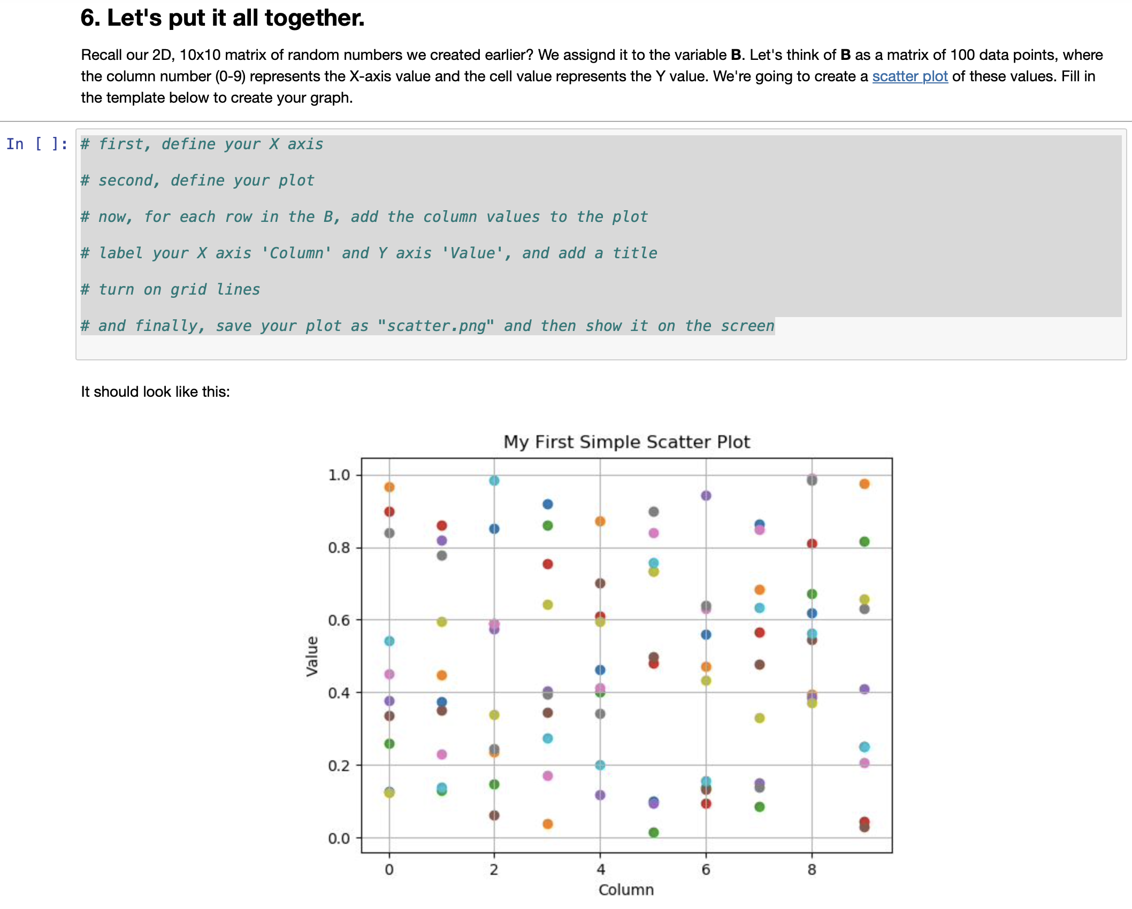This screenshot has width=1132, height=909.
Task: Click the 'label your X axis' comment line
Action: (369, 253)
